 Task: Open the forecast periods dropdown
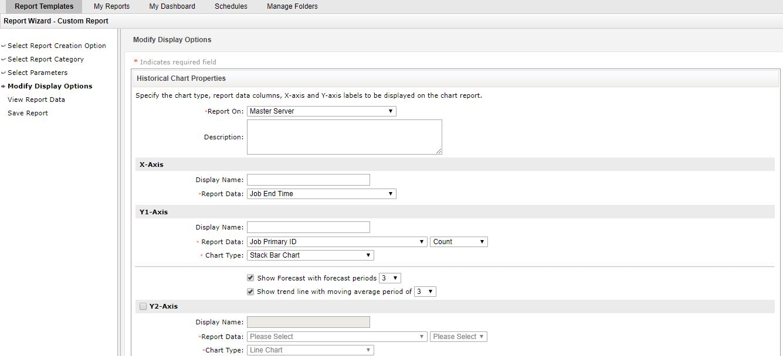pyautogui.click(x=389, y=278)
